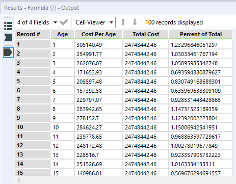Click the three dots panel grip

pyautogui.click(x=8, y=18)
